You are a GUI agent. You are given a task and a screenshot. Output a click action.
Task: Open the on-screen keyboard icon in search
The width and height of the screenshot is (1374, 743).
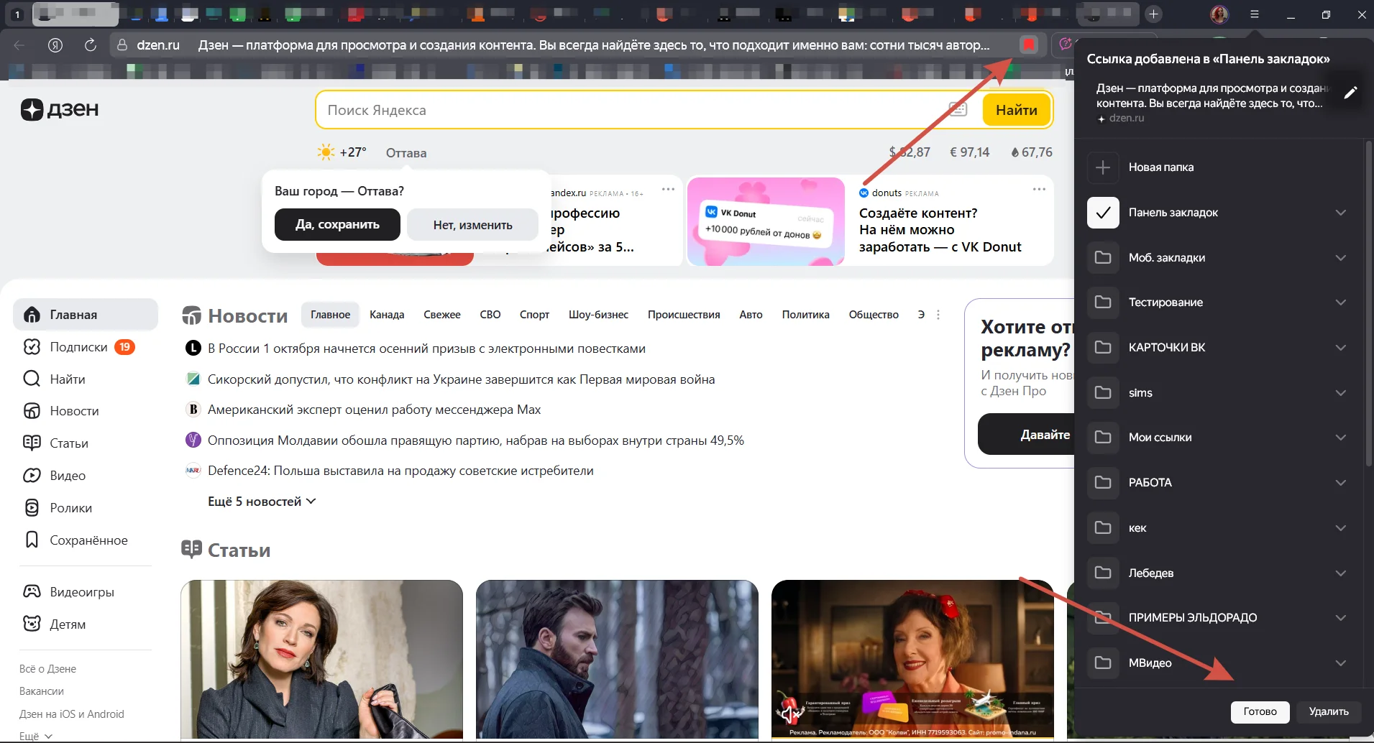(x=958, y=109)
